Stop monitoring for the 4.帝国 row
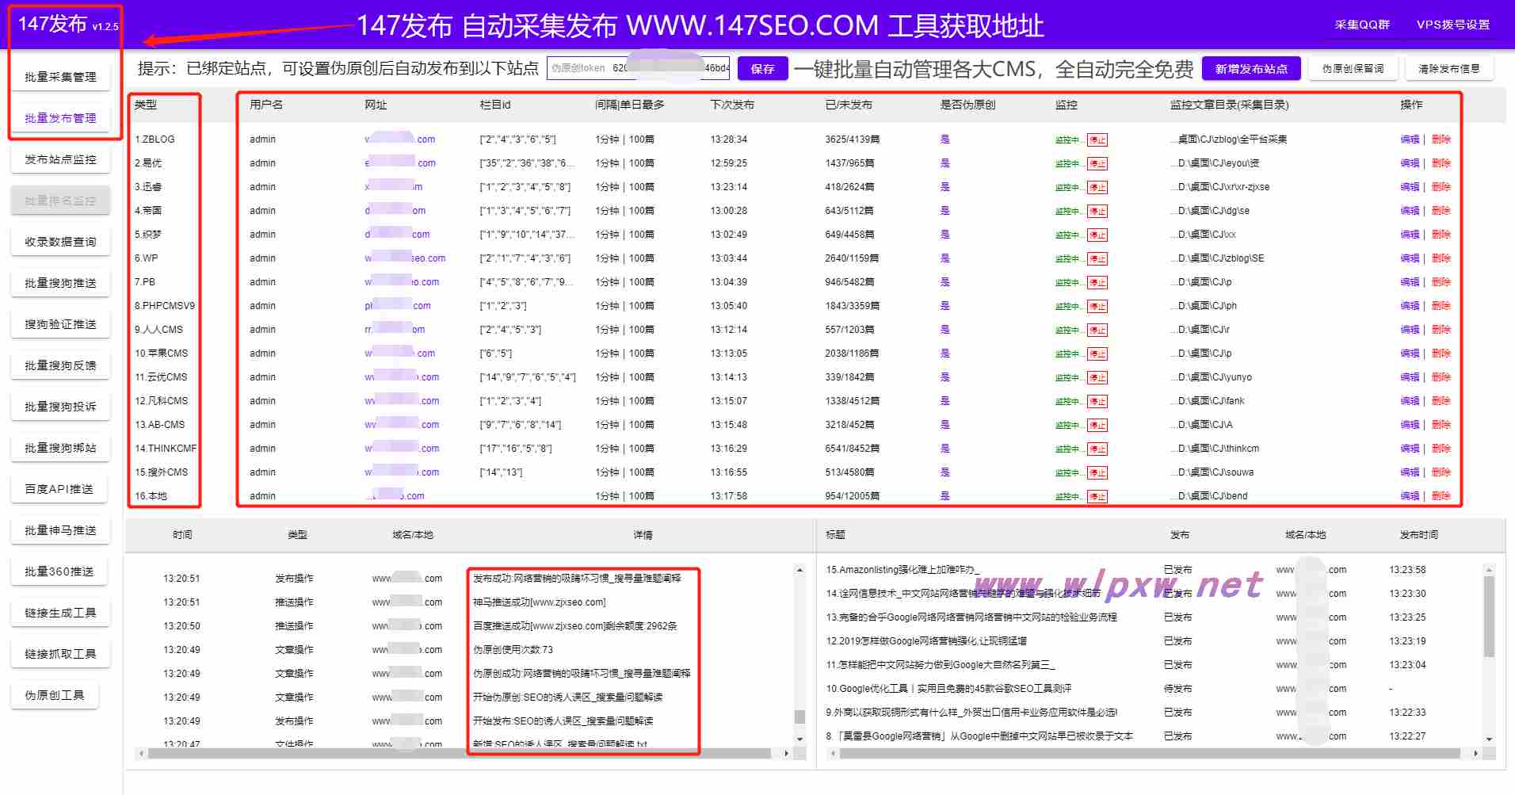 coord(1097,212)
